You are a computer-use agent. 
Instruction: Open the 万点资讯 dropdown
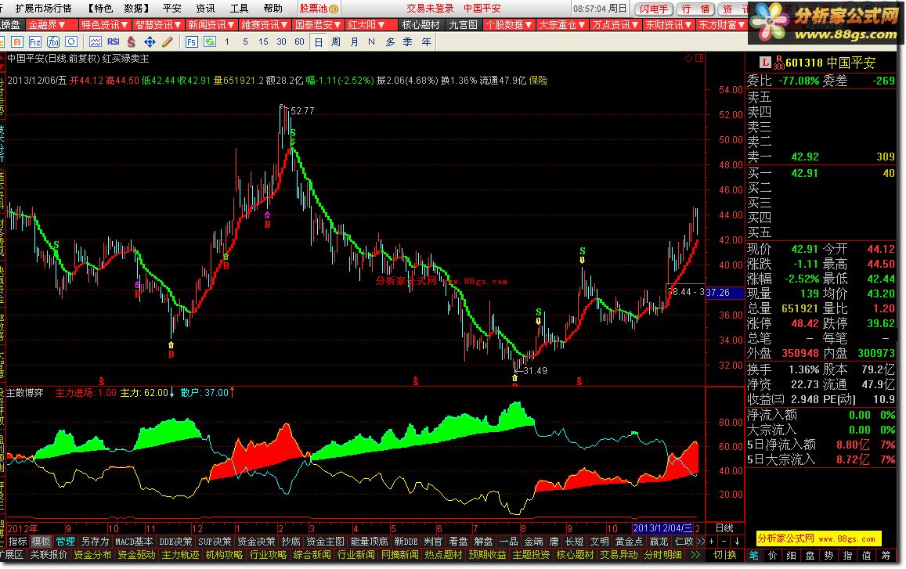pyautogui.click(x=616, y=25)
